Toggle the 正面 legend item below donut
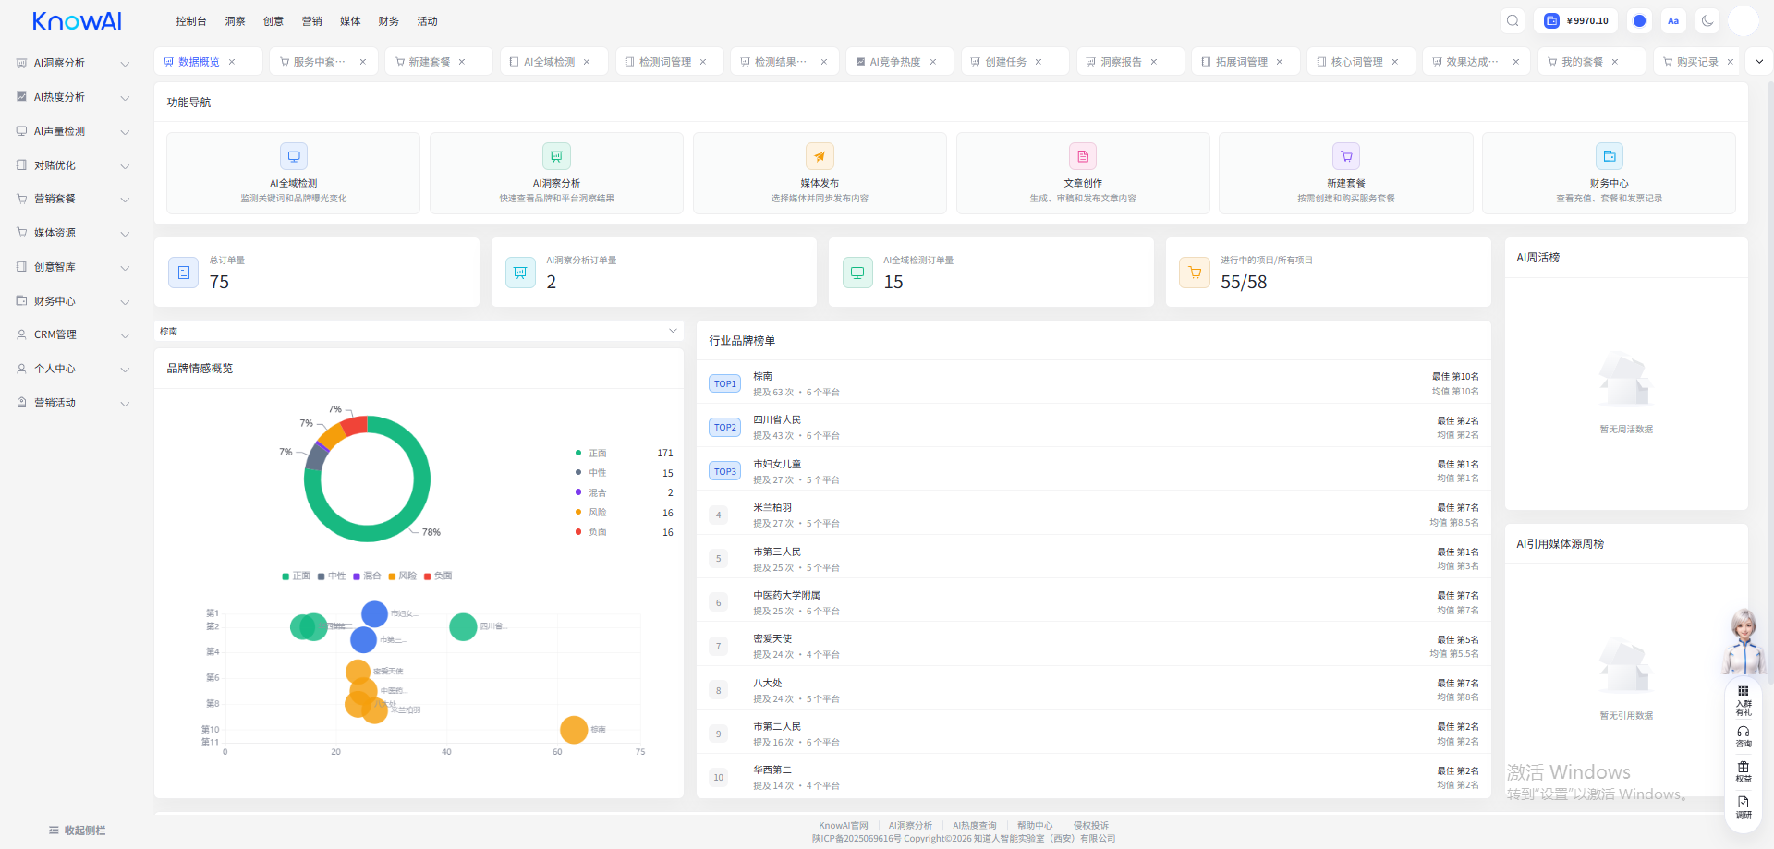Viewport: 1774px width, 849px height. (297, 576)
